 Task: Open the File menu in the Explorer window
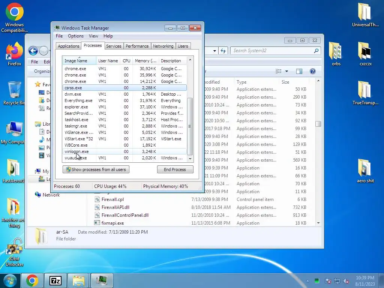pos(34,62)
